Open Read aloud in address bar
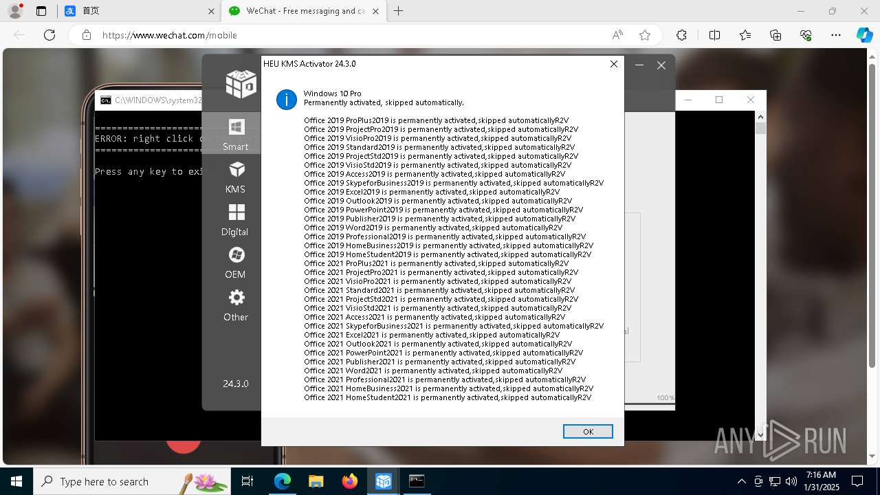Image resolution: width=880 pixels, height=495 pixels. [x=617, y=35]
